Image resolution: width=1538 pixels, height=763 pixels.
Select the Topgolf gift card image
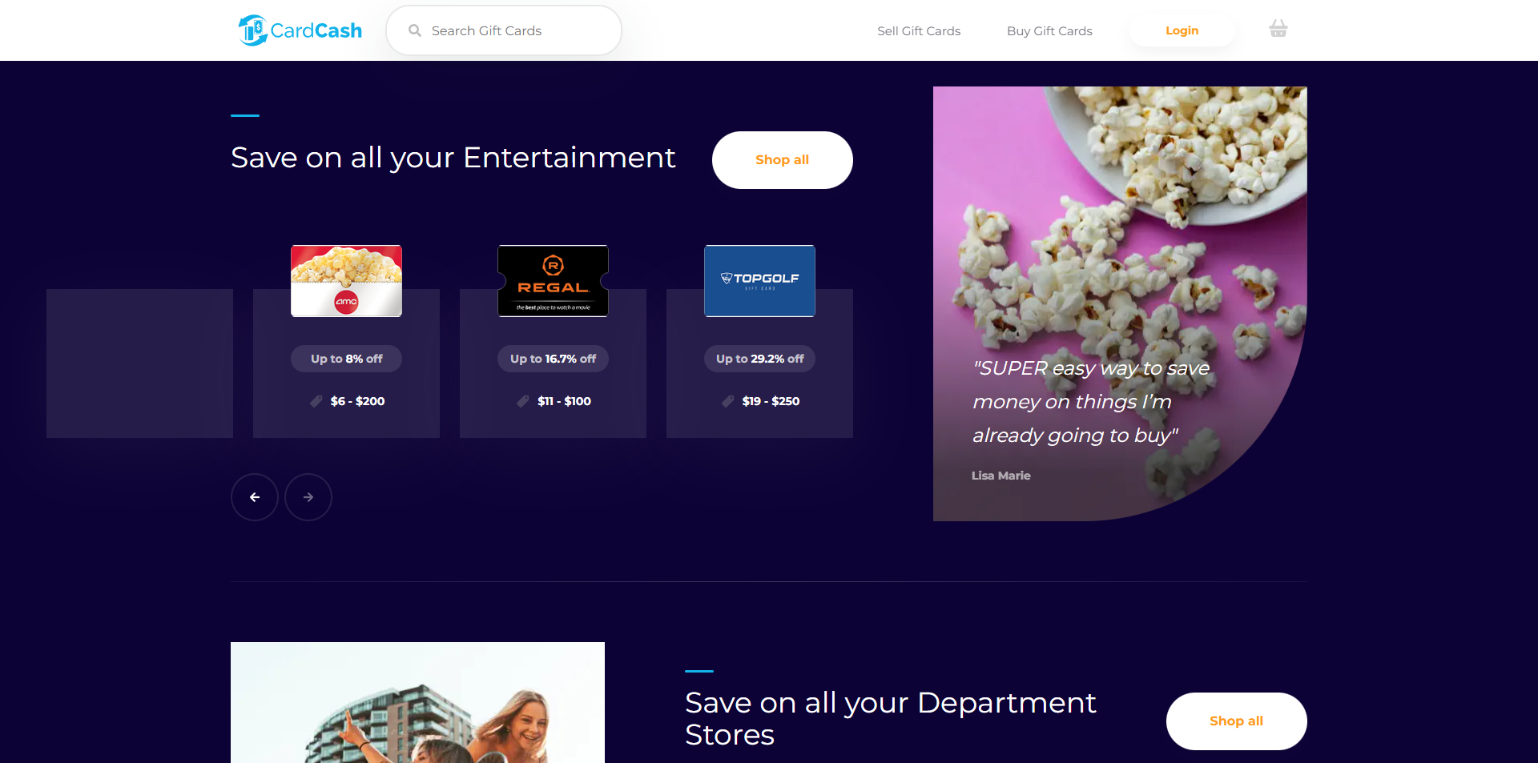click(759, 281)
